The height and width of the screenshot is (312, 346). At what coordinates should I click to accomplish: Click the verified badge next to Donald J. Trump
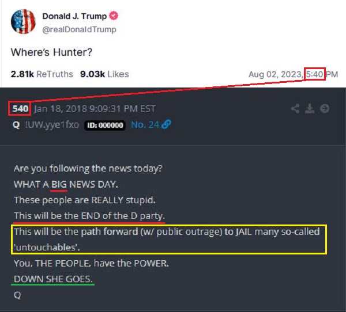pos(114,16)
